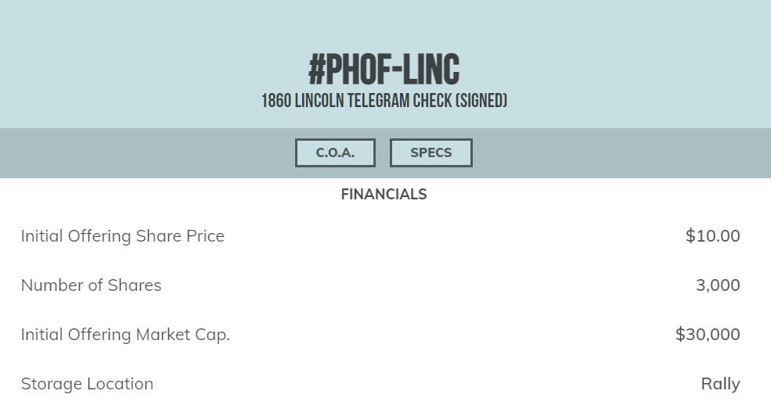Select the $30,000 market cap value

pos(708,335)
